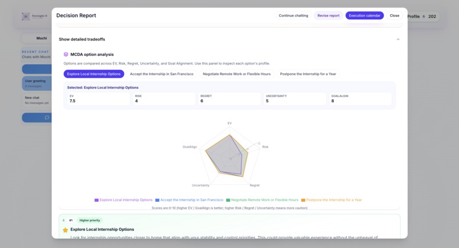The image size is (459, 248).
Task: Toggle purple Explore Local Internship legend swatch
Action: [96, 200]
